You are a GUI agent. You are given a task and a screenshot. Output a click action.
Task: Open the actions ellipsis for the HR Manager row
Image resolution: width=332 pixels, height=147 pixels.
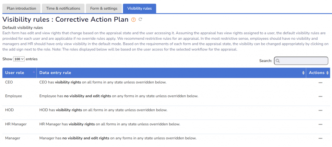point(320,124)
